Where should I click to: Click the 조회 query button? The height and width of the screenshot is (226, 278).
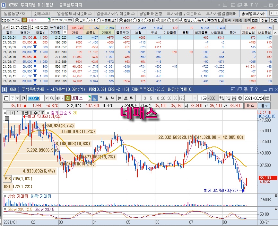255,20
